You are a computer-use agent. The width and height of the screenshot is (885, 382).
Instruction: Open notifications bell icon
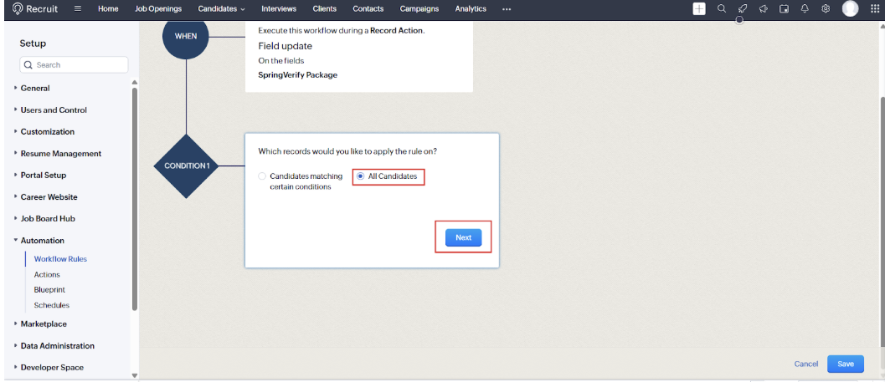[805, 8]
